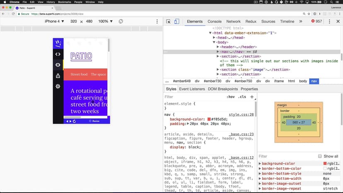Click the new style rule plus icon

pos(252,97)
